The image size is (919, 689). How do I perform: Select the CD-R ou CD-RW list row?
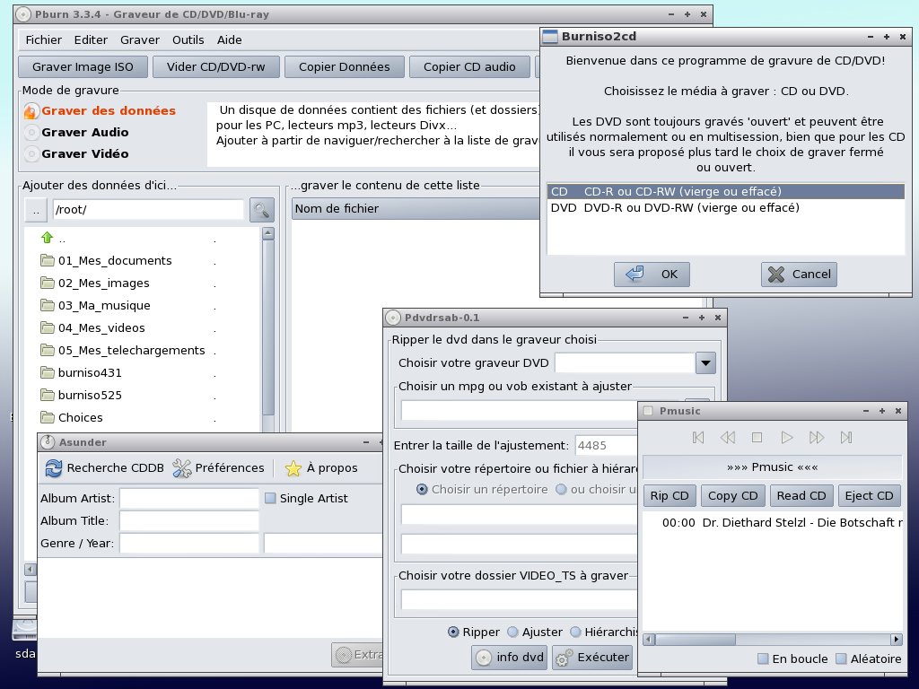[x=725, y=192]
